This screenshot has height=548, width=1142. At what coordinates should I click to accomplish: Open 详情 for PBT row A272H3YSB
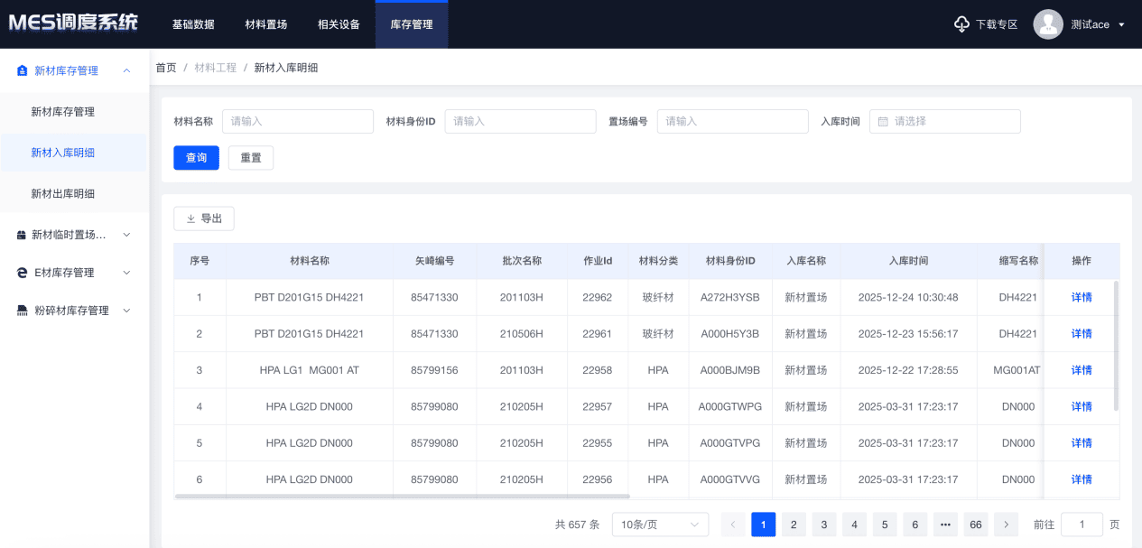1081,297
